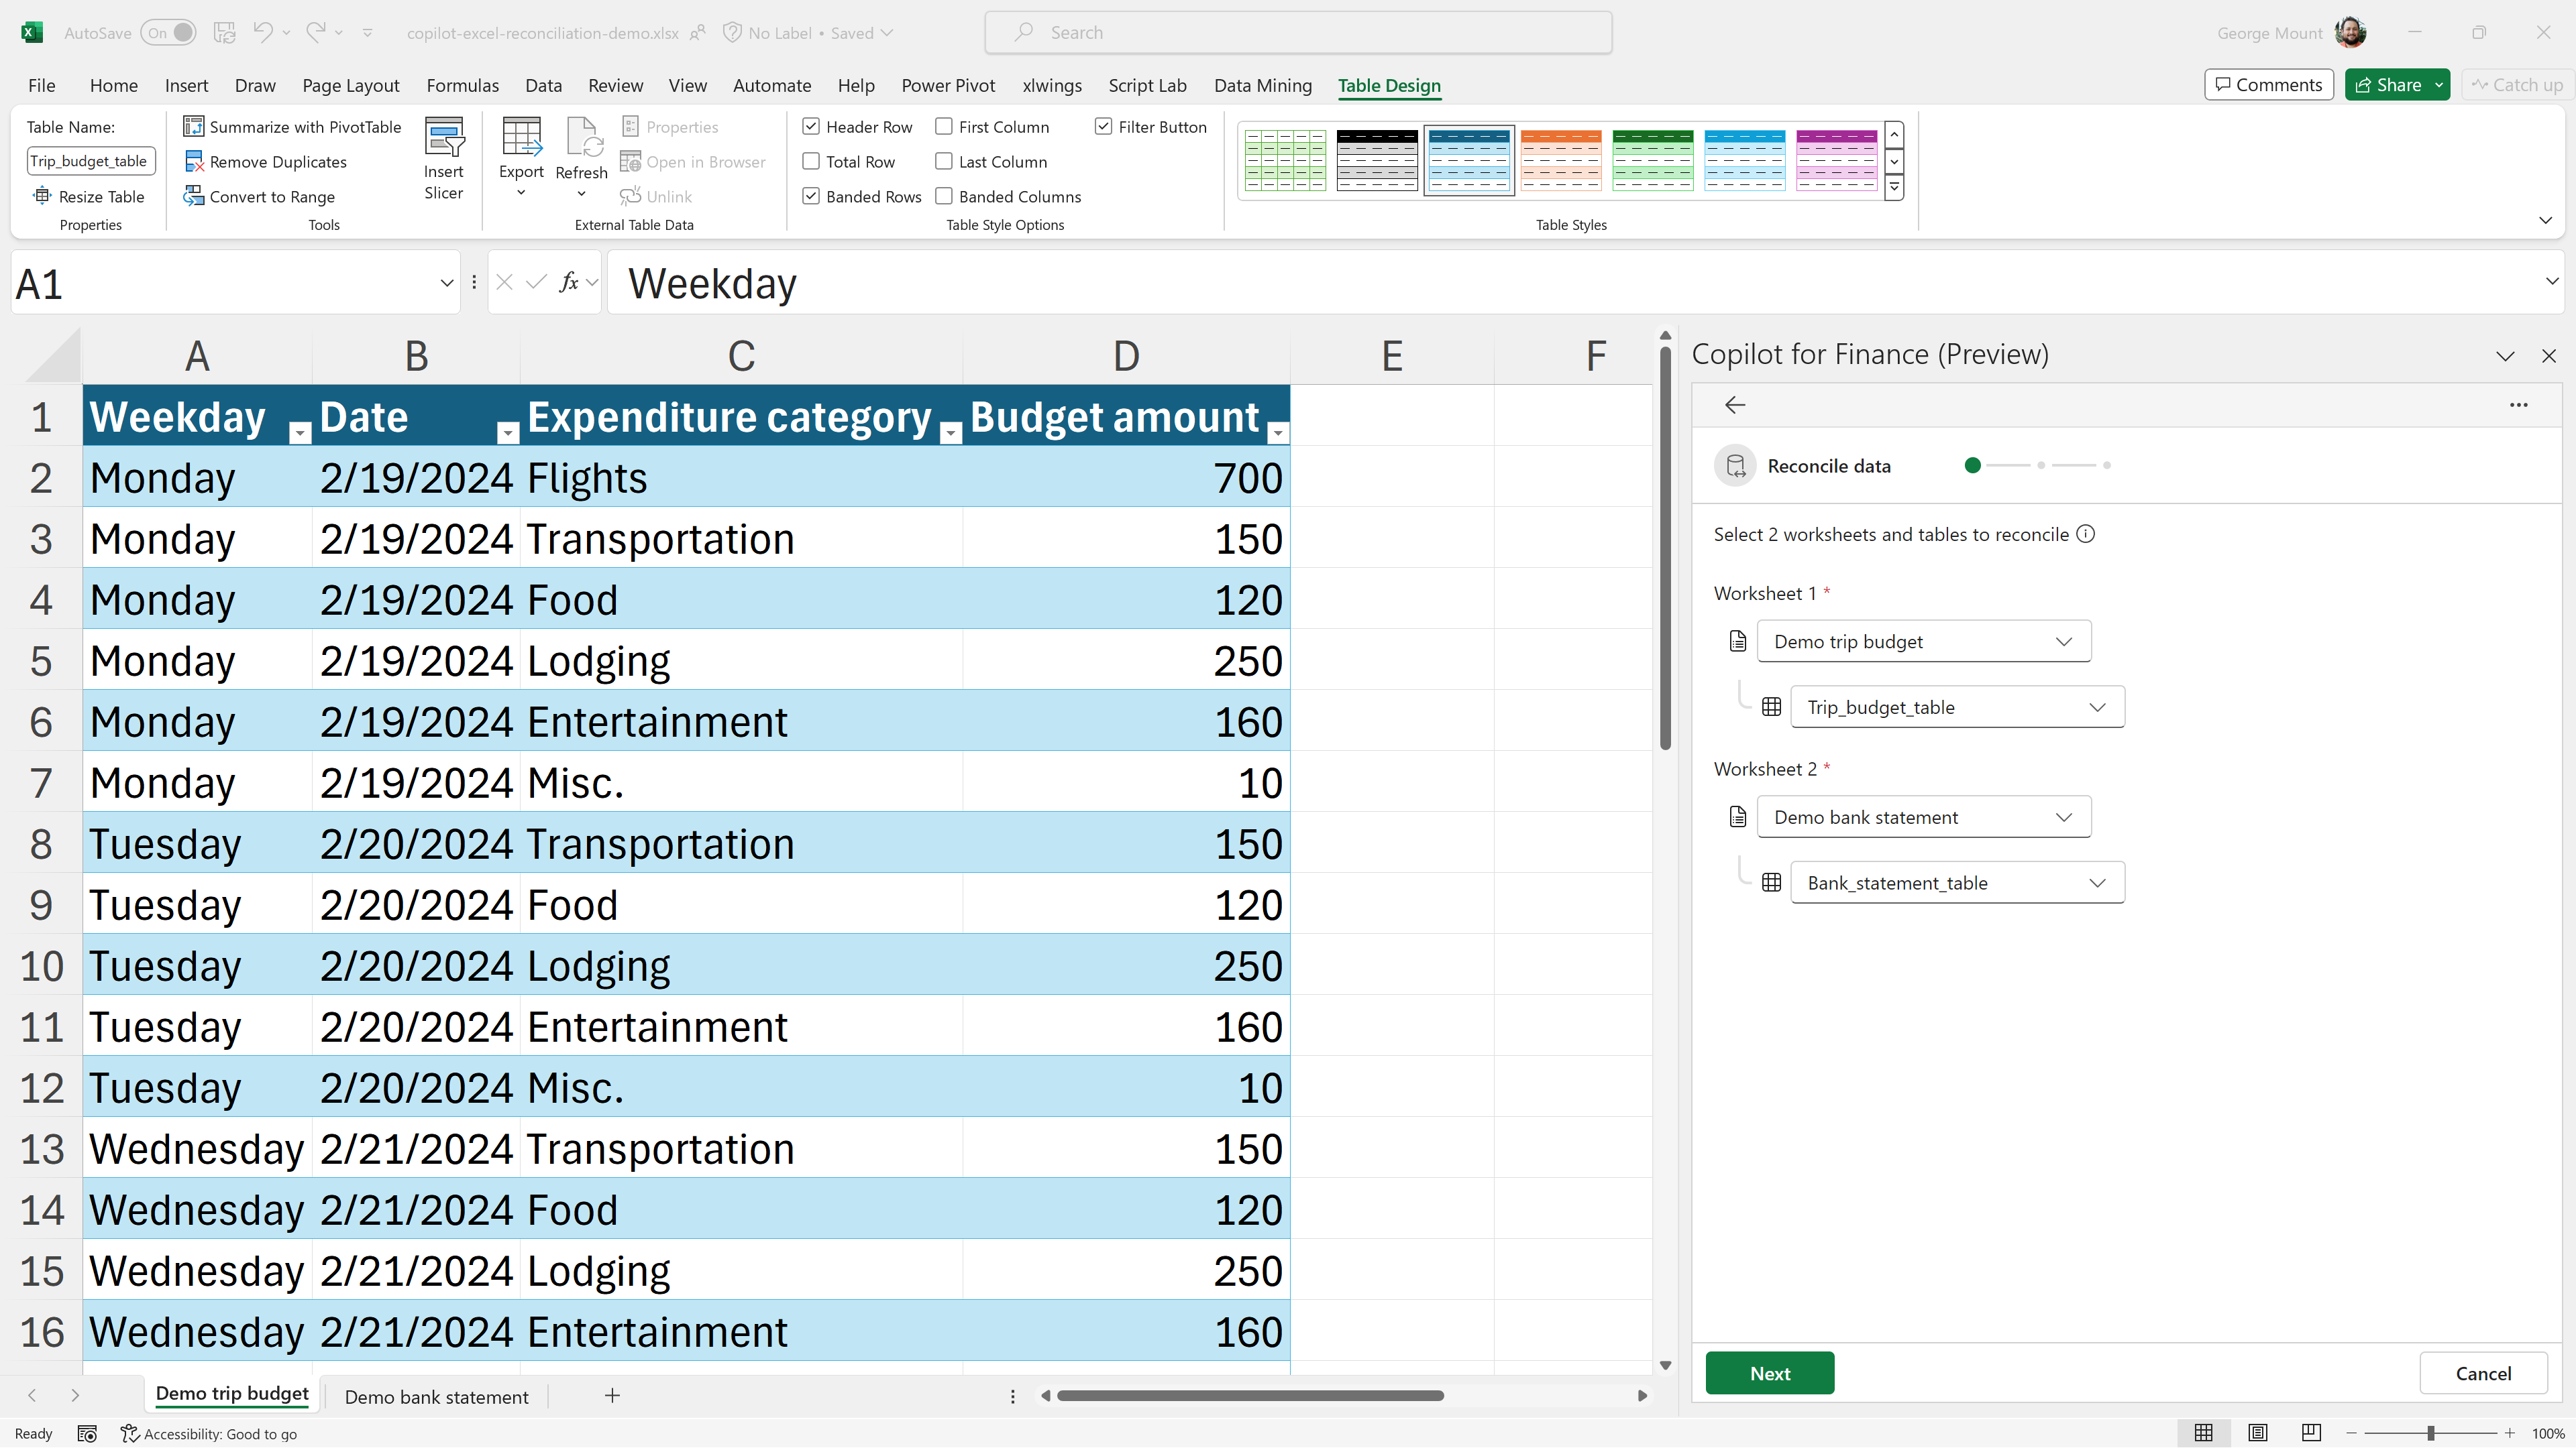Image resolution: width=2576 pixels, height=1448 pixels.
Task: Click Convert to Range icon
Action: coord(194,197)
